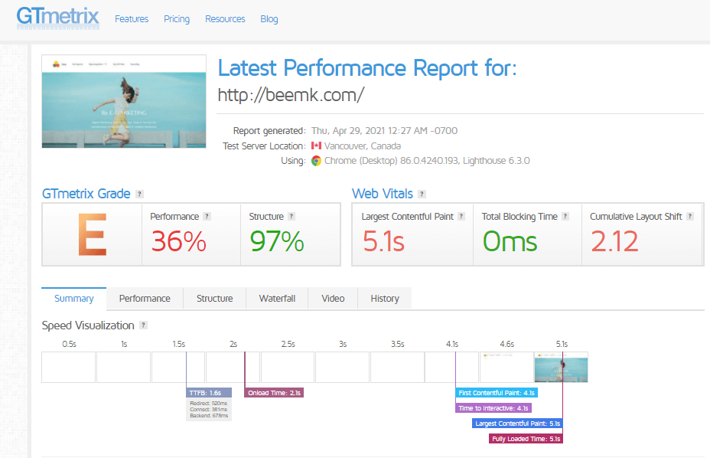This screenshot has height=458, width=710.
Task: Open help icon for Total Blocking Time
Action: point(565,216)
